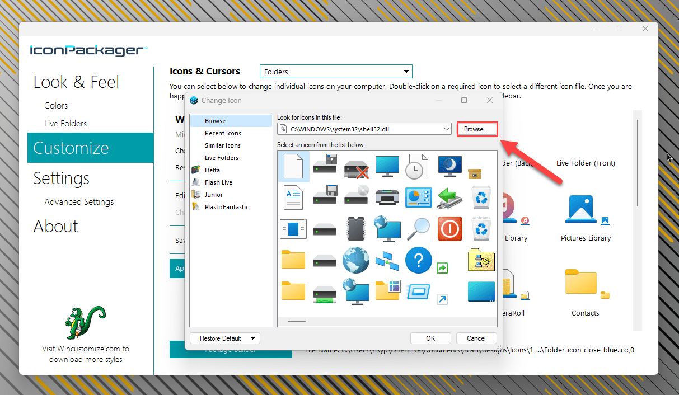Select the blue question mark help icon
Image resolution: width=679 pixels, height=395 pixels.
click(418, 260)
